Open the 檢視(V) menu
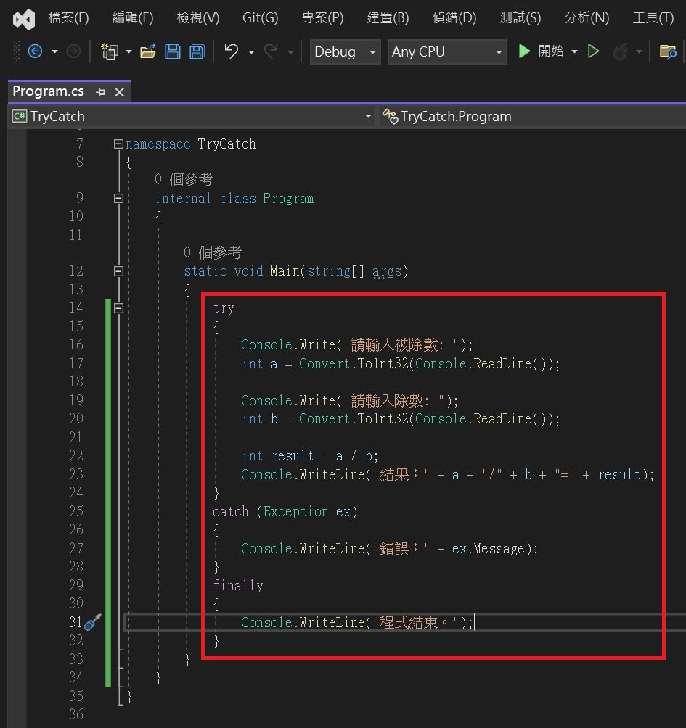 coord(198,17)
